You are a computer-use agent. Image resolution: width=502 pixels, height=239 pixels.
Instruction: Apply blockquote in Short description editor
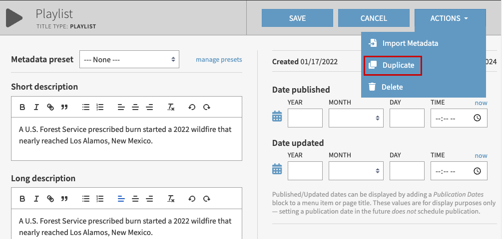pos(64,107)
